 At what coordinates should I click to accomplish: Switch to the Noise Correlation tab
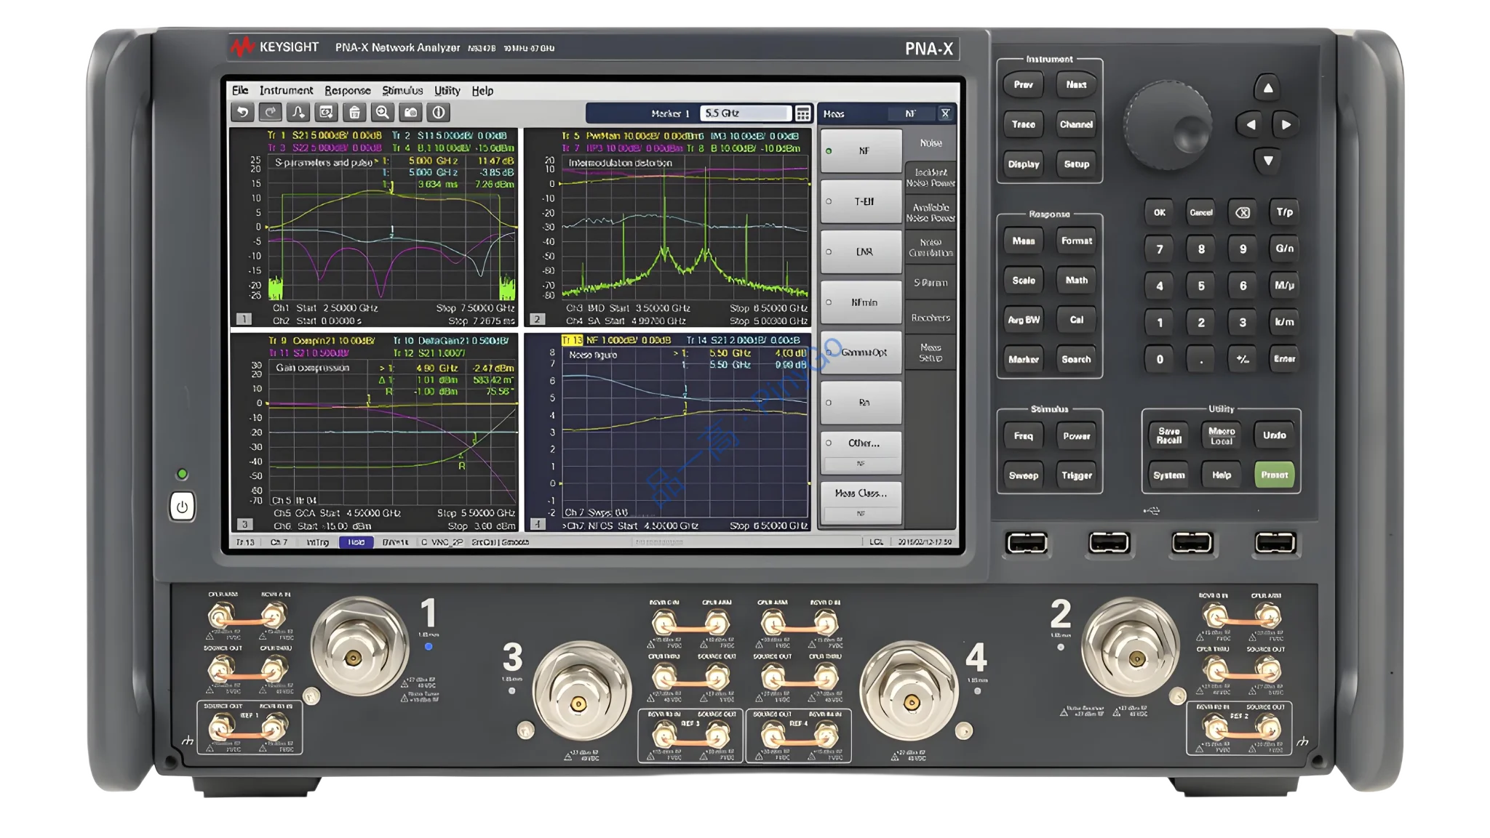(x=931, y=248)
